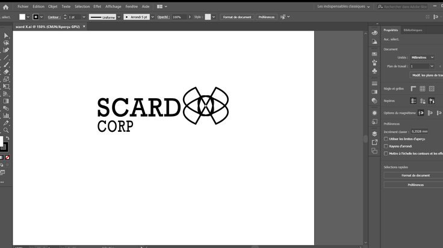Viewport: 443px width, 248px height.
Task: Click Préférences in the control bar
Action: click(x=267, y=17)
